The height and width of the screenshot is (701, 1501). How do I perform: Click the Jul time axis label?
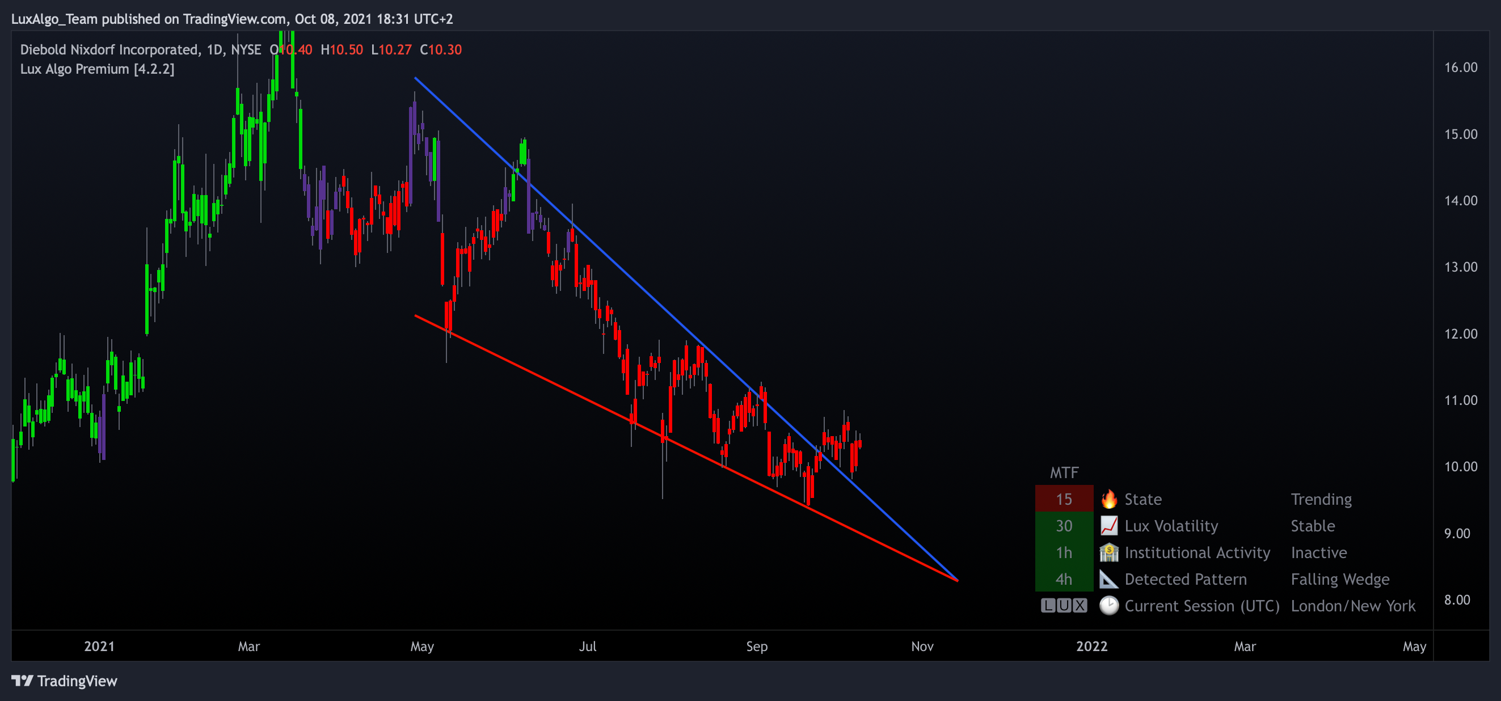pos(587,646)
